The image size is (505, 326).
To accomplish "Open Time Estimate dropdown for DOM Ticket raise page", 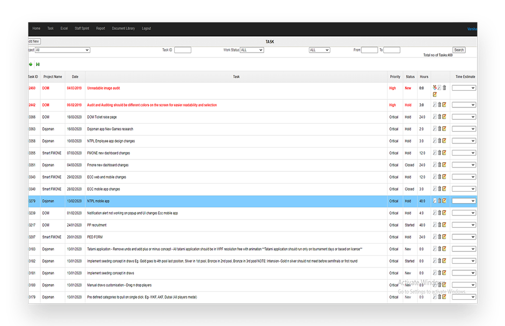I will click(464, 117).
